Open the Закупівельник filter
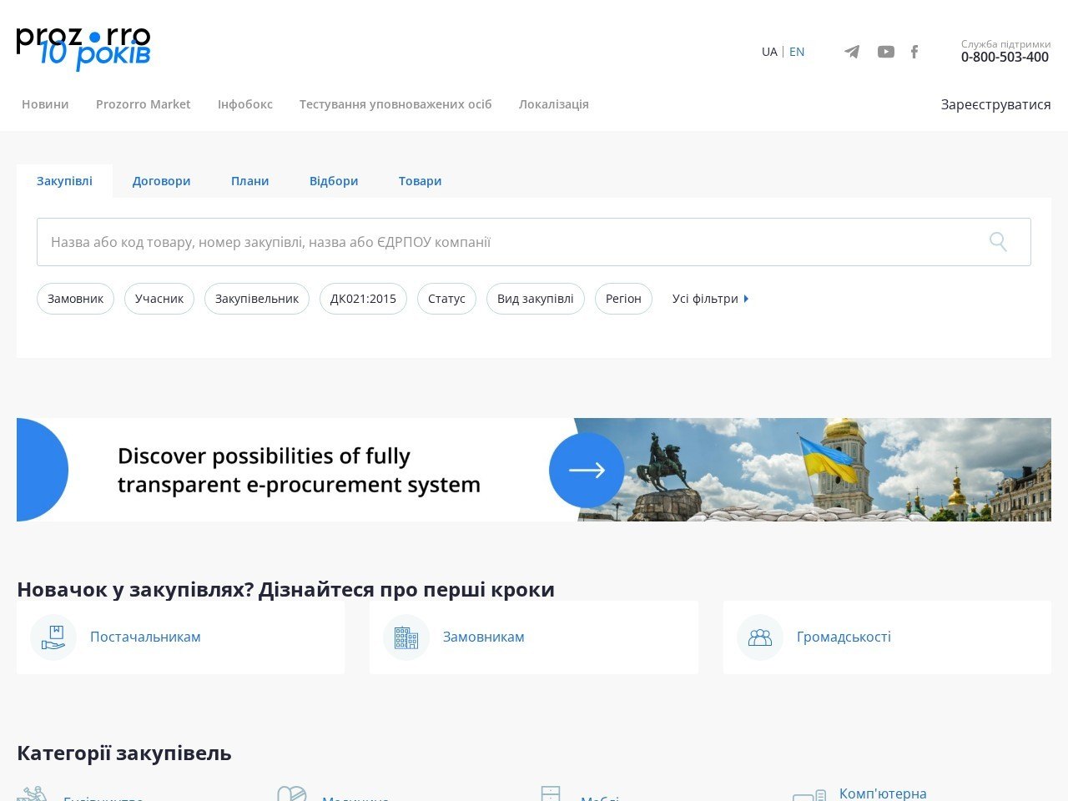 coord(257,299)
